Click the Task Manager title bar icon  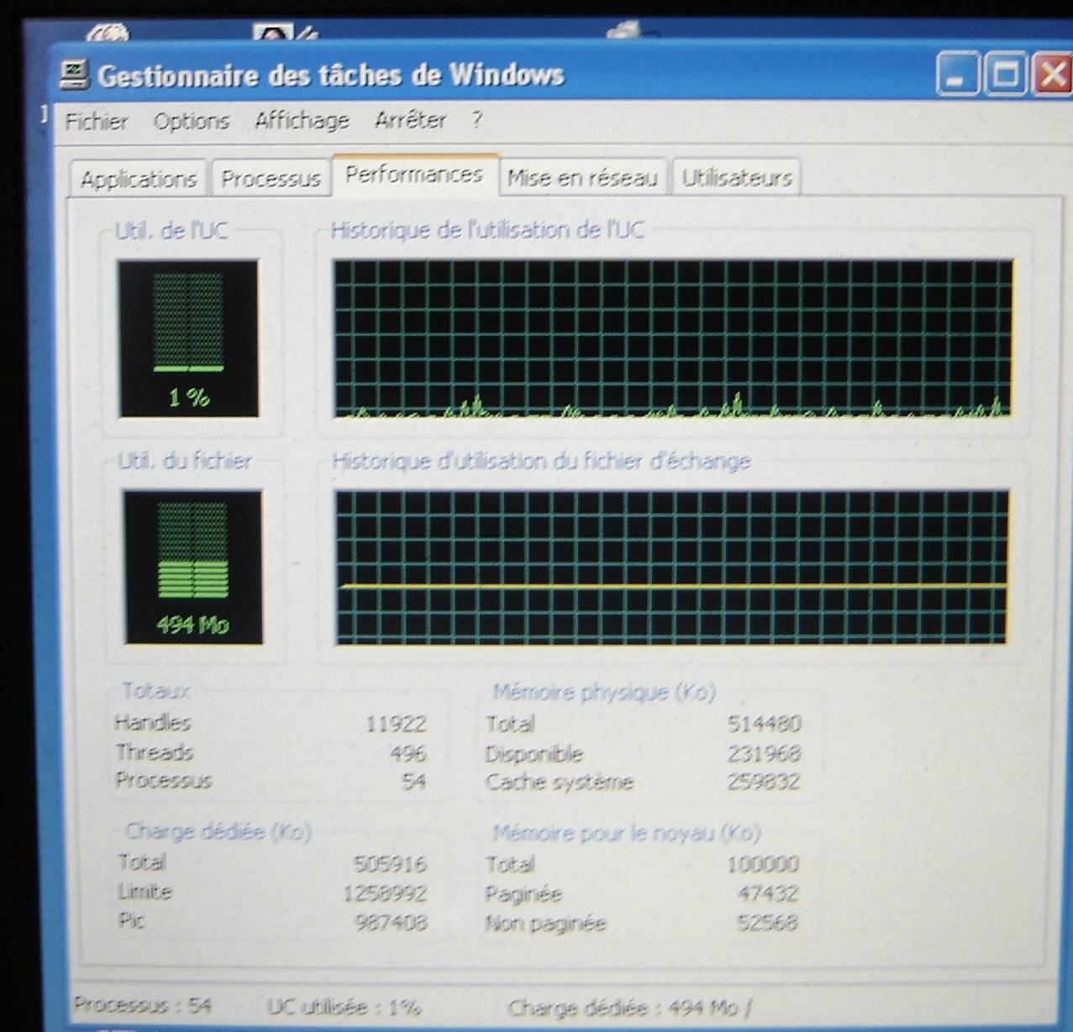(74, 75)
